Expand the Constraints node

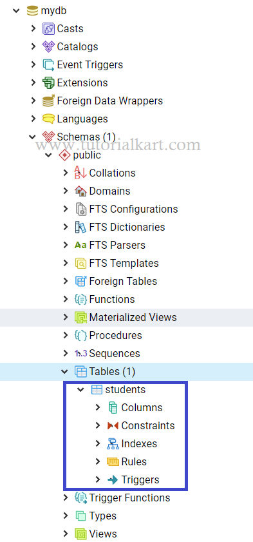coord(98,425)
